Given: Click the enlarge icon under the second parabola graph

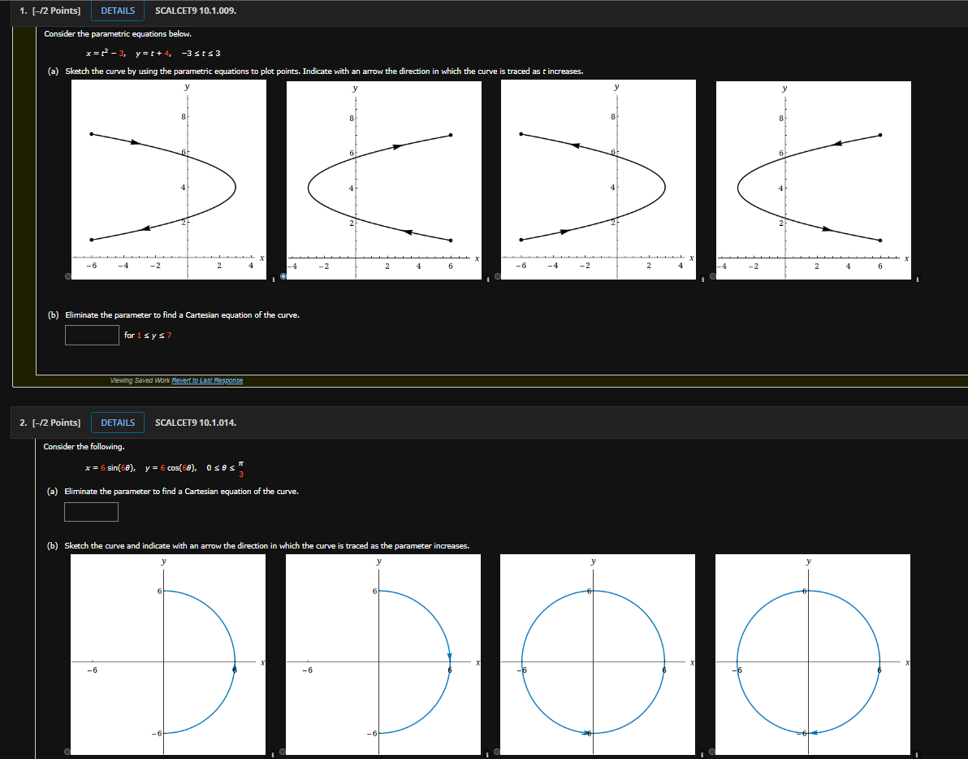Looking at the screenshot, I should (x=486, y=279).
